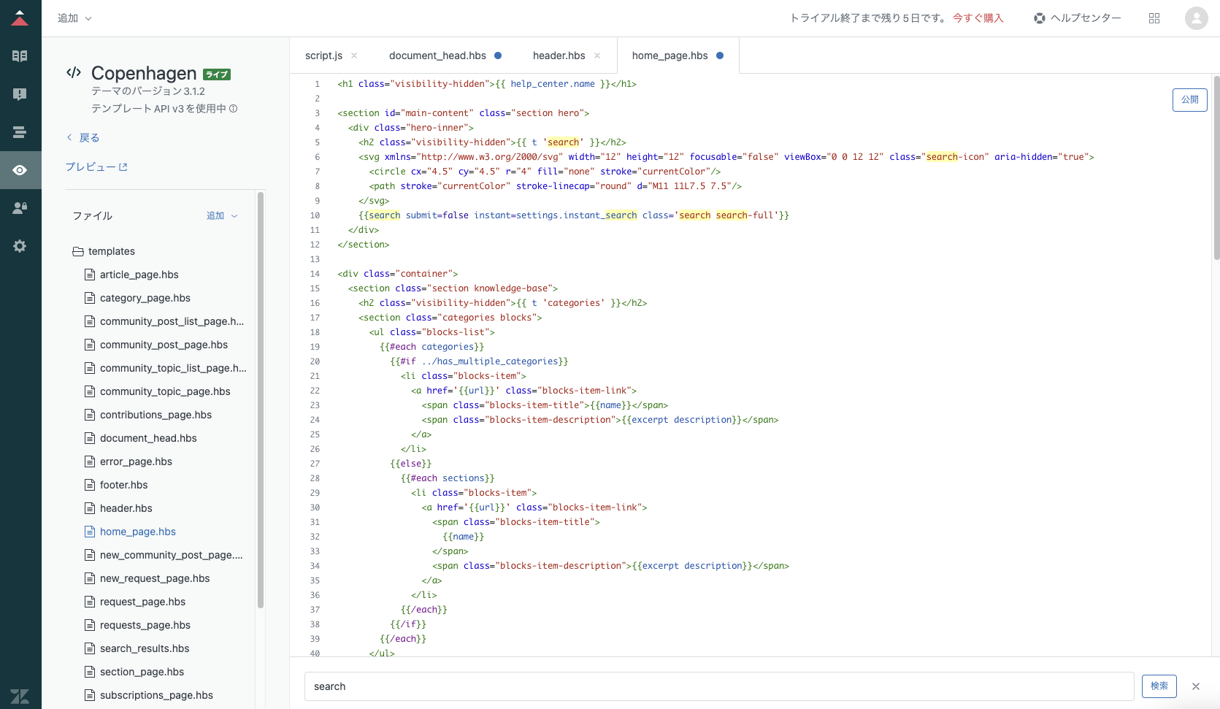Click the 検索 search button
The height and width of the screenshot is (709, 1220).
tap(1159, 686)
